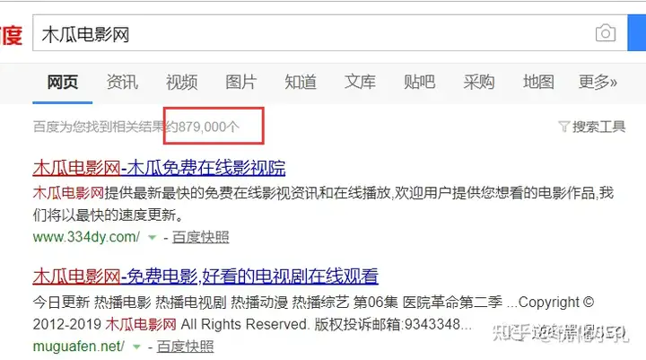Expand dropdown arrow next to muguafen.net/

coord(136,347)
